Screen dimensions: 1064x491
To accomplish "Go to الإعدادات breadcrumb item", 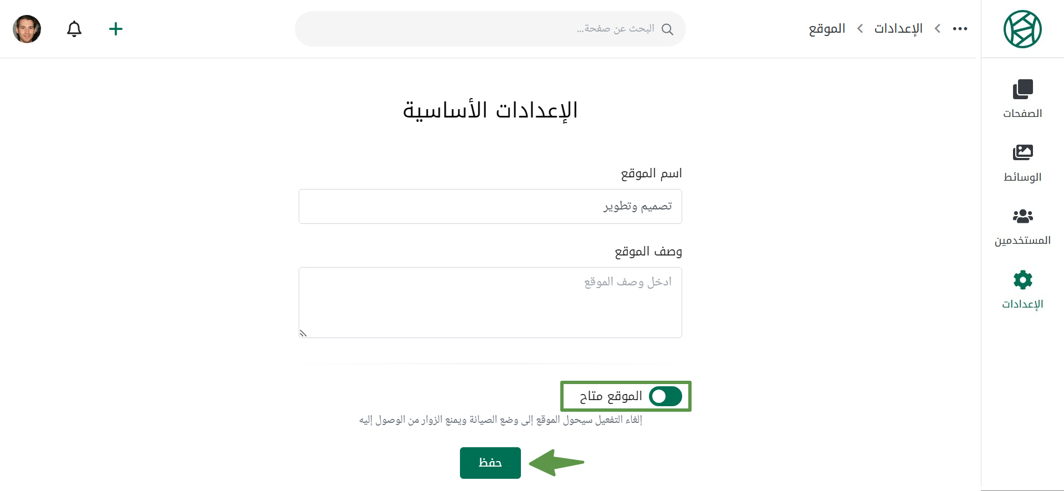I will [898, 28].
